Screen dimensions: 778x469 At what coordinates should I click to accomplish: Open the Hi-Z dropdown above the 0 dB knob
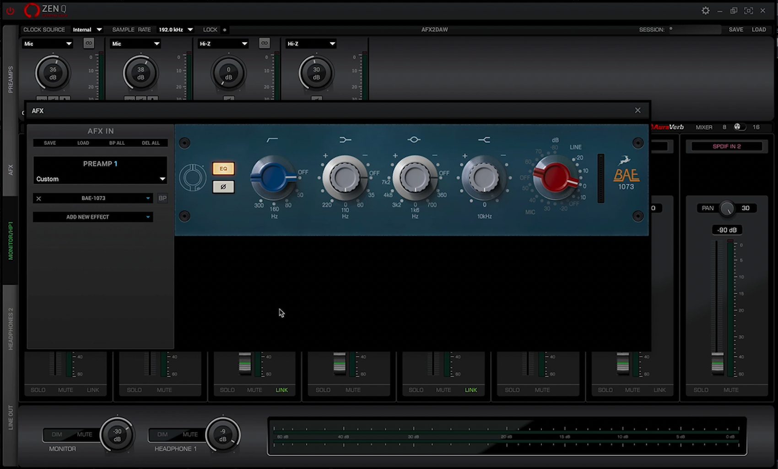tap(223, 44)
